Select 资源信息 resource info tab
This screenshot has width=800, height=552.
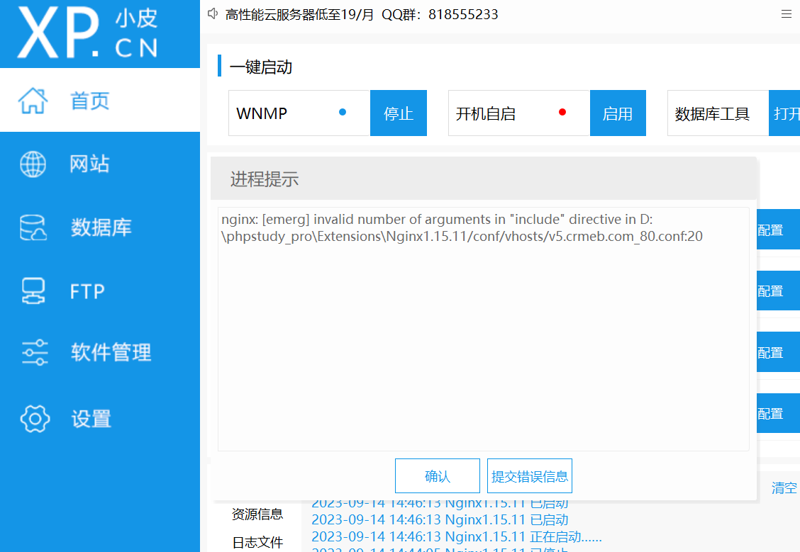(257, 514)
